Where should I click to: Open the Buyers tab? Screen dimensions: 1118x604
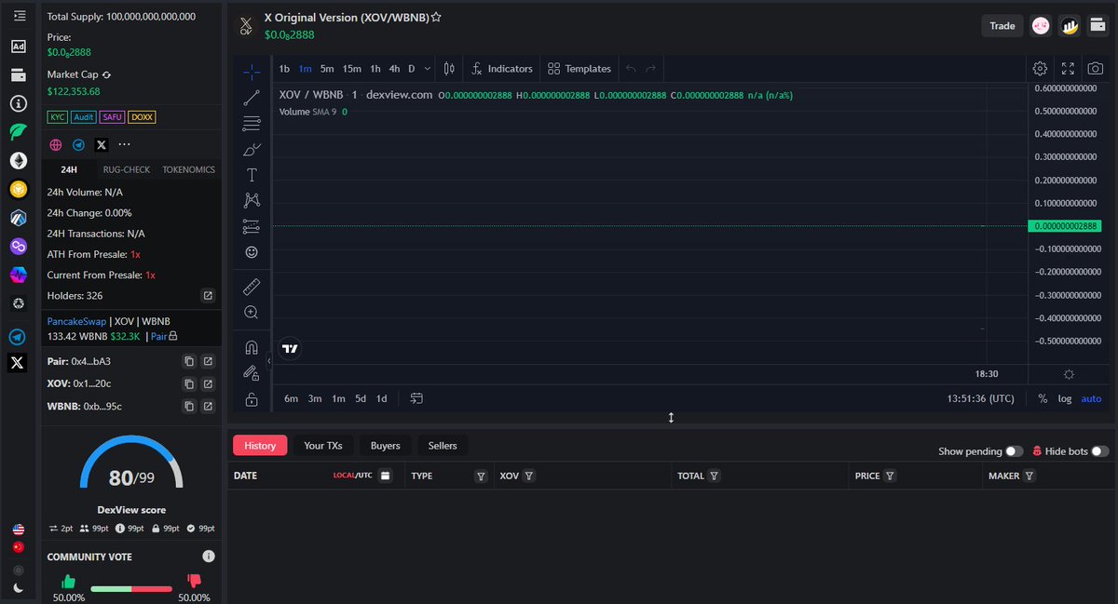[x=385, y=446]
